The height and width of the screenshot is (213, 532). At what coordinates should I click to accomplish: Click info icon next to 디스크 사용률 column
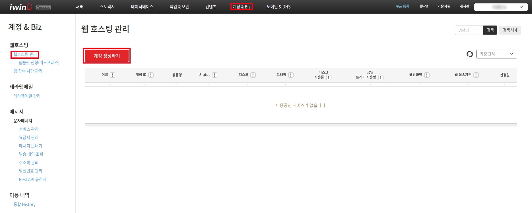329,77
